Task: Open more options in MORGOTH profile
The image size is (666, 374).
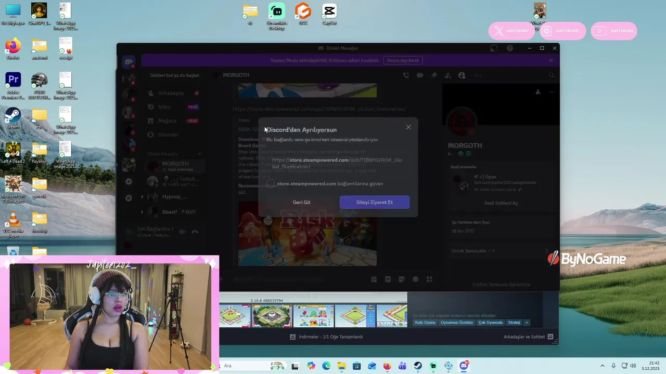Action: (x=552, y=92)
